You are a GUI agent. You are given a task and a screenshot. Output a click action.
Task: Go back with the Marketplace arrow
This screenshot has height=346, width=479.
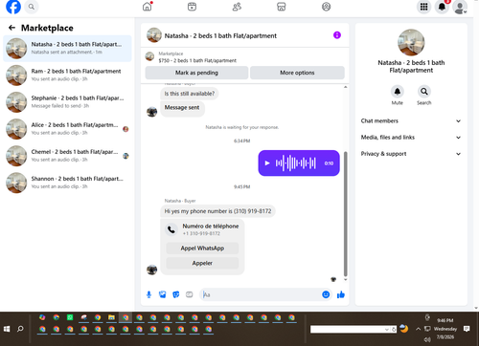coord(11,28)
